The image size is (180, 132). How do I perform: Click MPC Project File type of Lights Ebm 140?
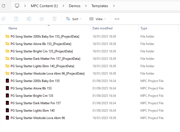(x=152, y=111)
